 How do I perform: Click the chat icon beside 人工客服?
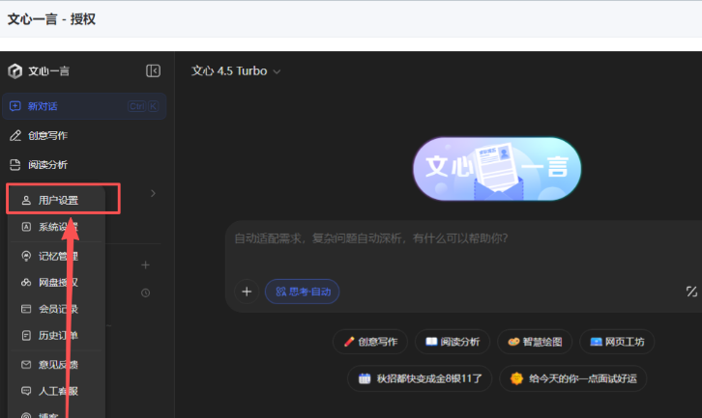tap(26, 391)
